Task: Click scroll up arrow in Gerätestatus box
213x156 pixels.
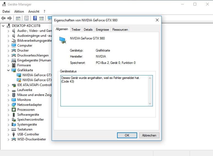Action: pos(150,78)
